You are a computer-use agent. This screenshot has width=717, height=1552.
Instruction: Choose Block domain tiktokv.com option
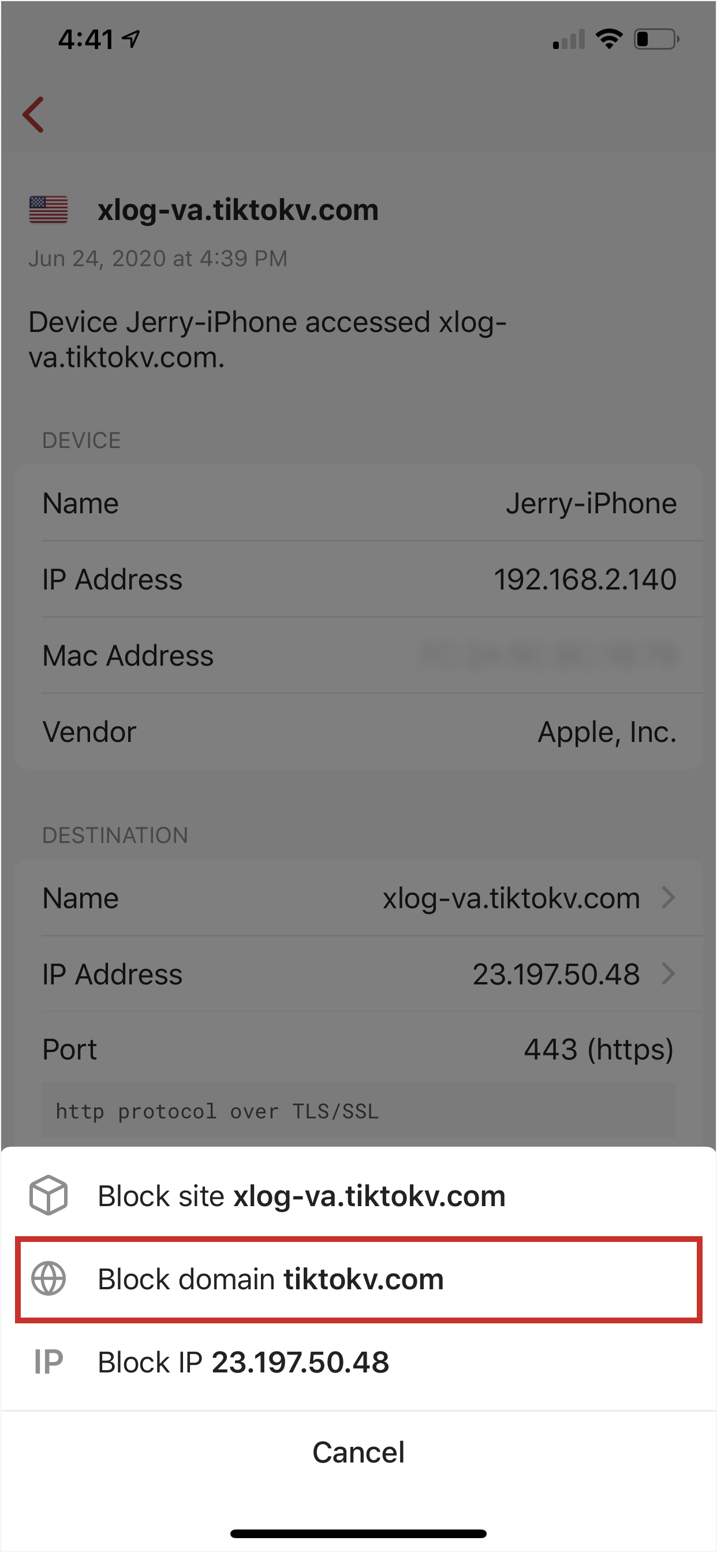click(358, 1279)
